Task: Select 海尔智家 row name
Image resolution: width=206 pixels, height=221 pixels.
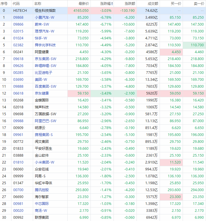Action: 42,197
